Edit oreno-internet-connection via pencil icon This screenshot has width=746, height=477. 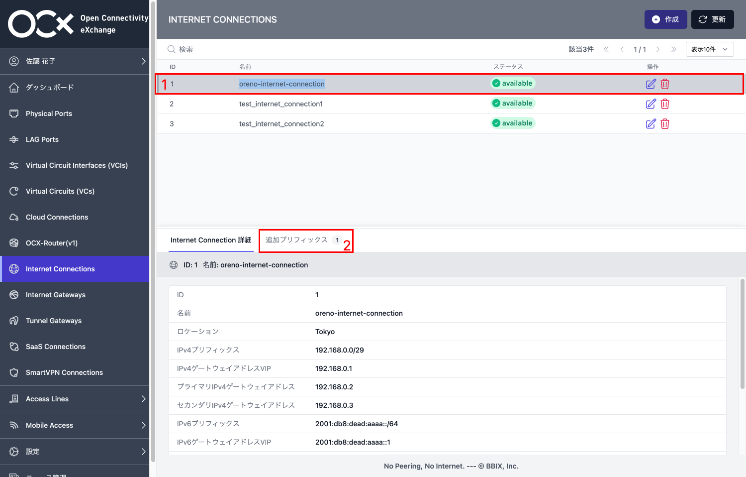point(651,84)
